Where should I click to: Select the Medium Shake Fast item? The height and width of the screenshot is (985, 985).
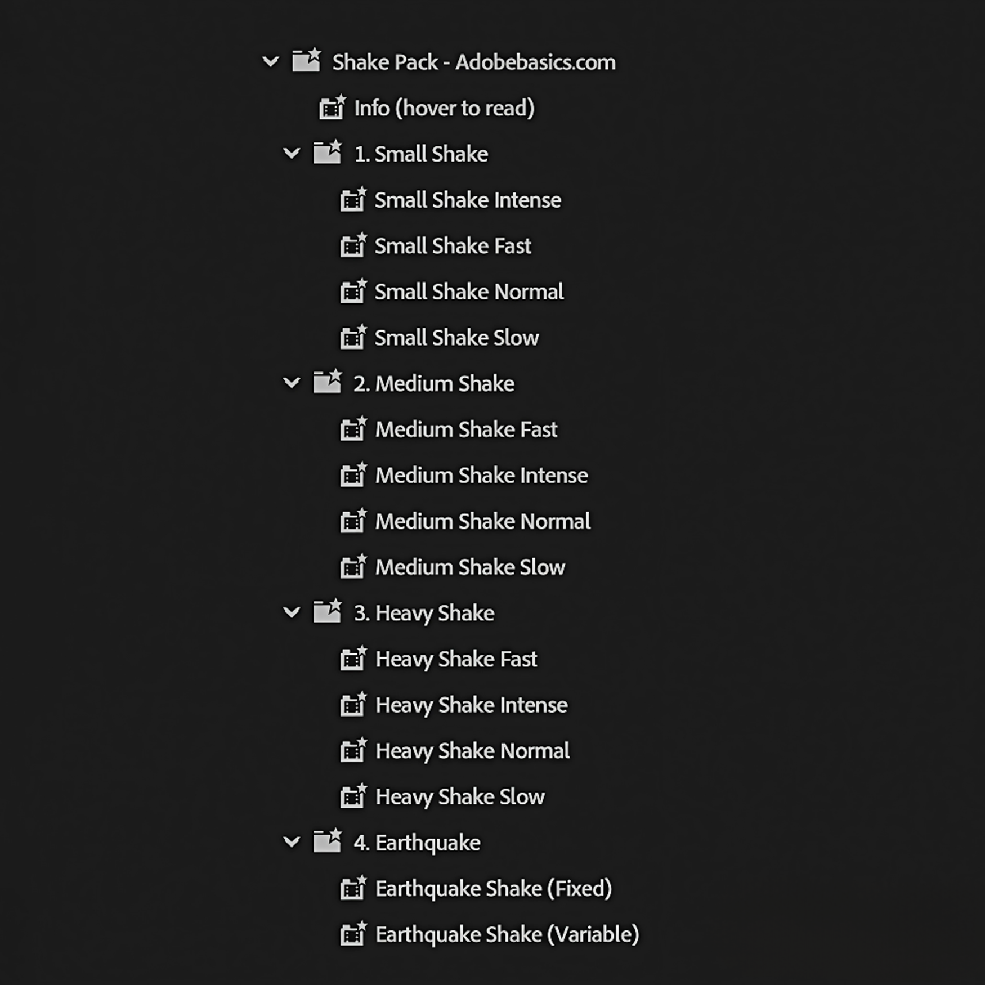465,429
